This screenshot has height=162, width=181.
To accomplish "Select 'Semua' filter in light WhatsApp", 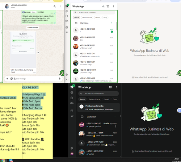I will [x=76, y=17].
